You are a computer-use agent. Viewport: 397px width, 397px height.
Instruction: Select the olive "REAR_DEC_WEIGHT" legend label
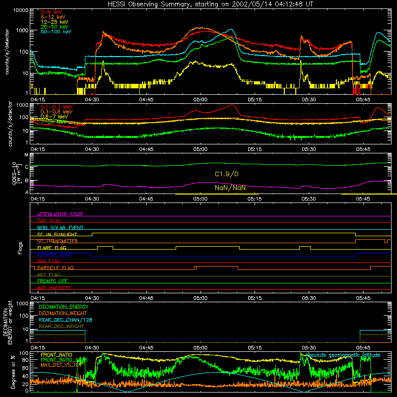point(61,327)
